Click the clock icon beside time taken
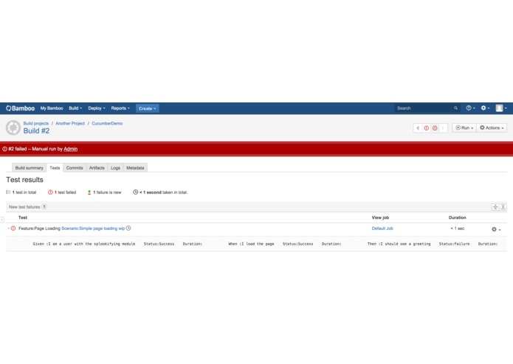This screenshot has width=513, height=364. [136, 192]
